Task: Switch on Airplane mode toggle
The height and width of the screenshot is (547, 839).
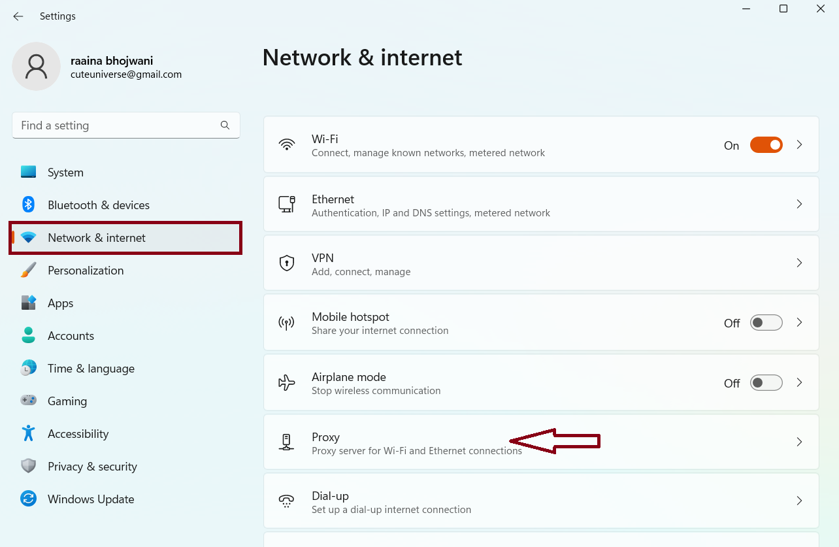Action: (766, 383)
